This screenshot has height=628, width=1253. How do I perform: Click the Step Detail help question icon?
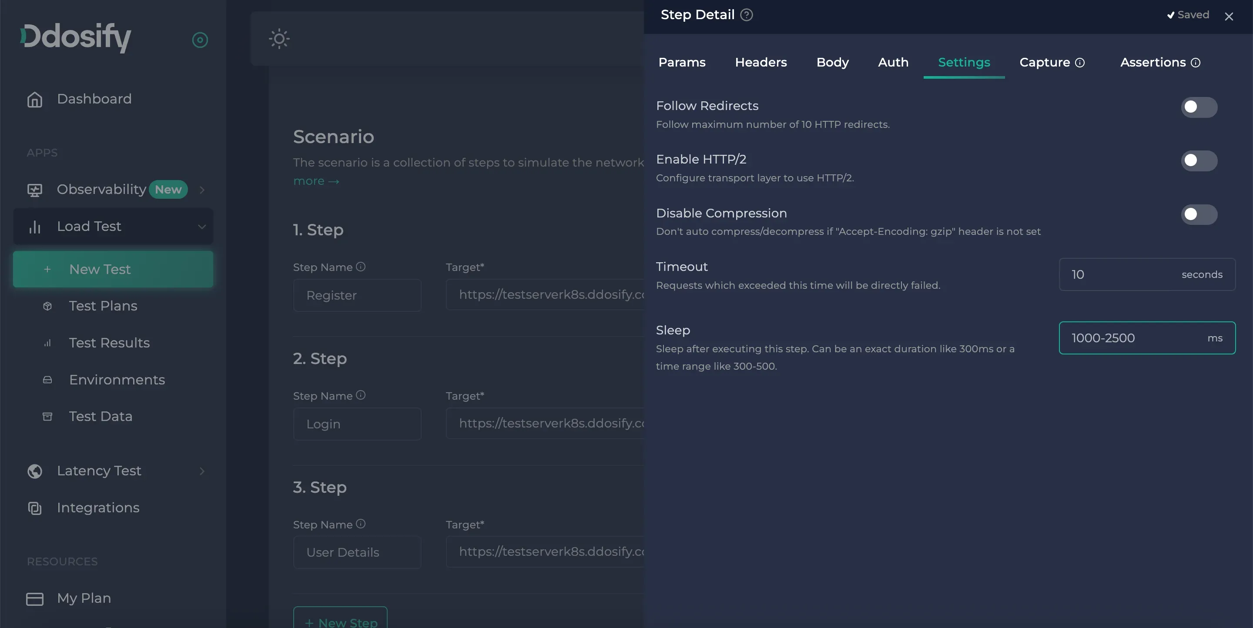point(746,15)
